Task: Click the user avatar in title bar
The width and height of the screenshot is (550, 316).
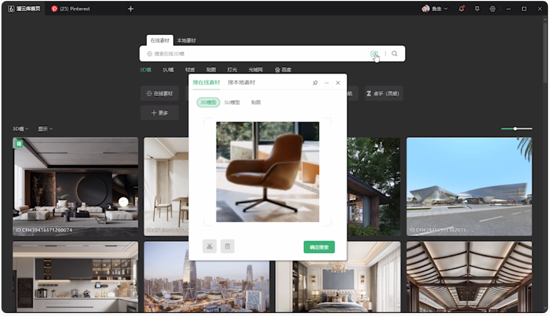Action: tap(425, 9)
